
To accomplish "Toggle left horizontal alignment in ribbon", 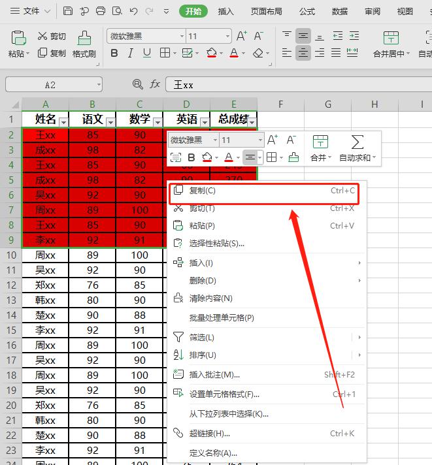I will [x=287, y=53].
